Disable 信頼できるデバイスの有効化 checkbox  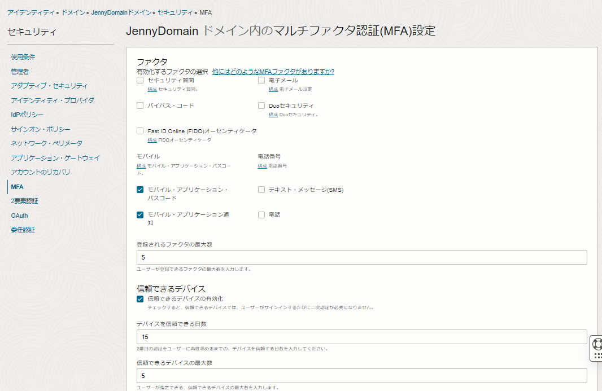[x=140, y=299]
